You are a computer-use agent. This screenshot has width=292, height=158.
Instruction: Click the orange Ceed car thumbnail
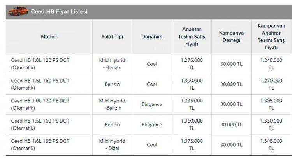[x=18, y=11]
